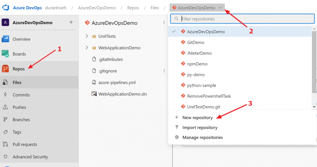This screenshot has width=317, height=167.
Task: Click the Pushes icon
Action: point(5,107)
